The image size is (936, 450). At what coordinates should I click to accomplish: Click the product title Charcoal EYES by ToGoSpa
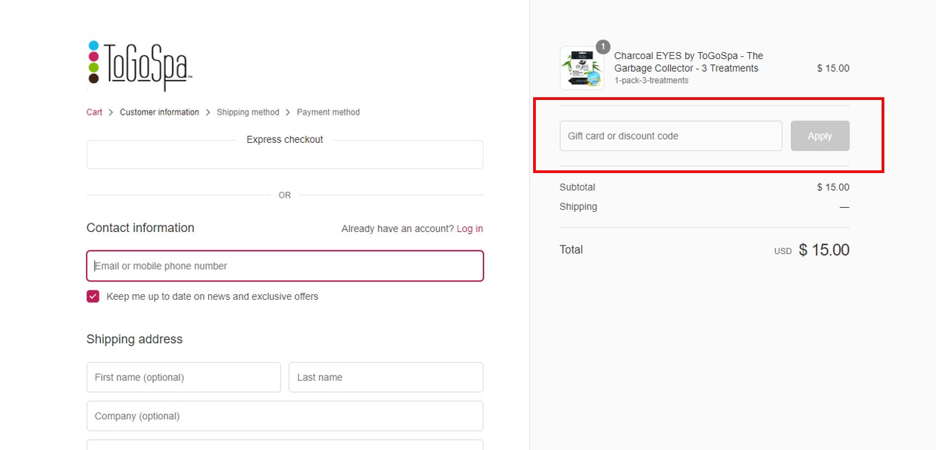tap(689, 62)
